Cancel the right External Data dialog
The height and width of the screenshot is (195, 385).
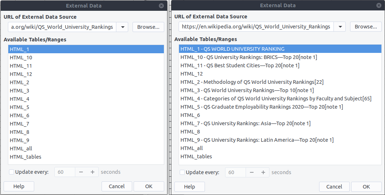tap(334, 187)
